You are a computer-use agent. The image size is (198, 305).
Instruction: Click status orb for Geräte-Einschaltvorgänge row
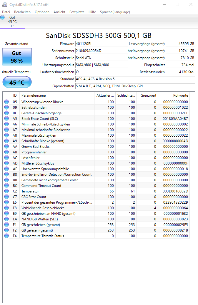[x=6, y=113]
